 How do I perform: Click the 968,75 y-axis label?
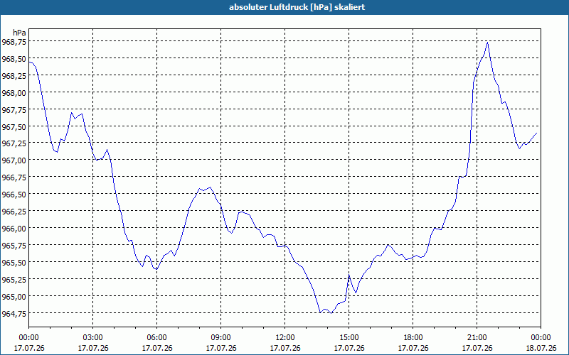[14, 42]
